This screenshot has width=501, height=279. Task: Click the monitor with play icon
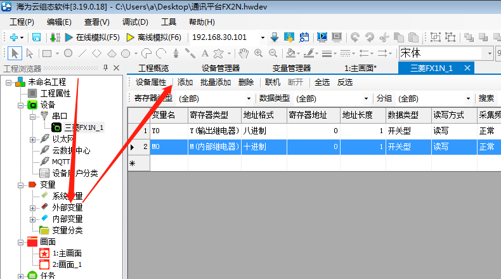pos(322,37)
